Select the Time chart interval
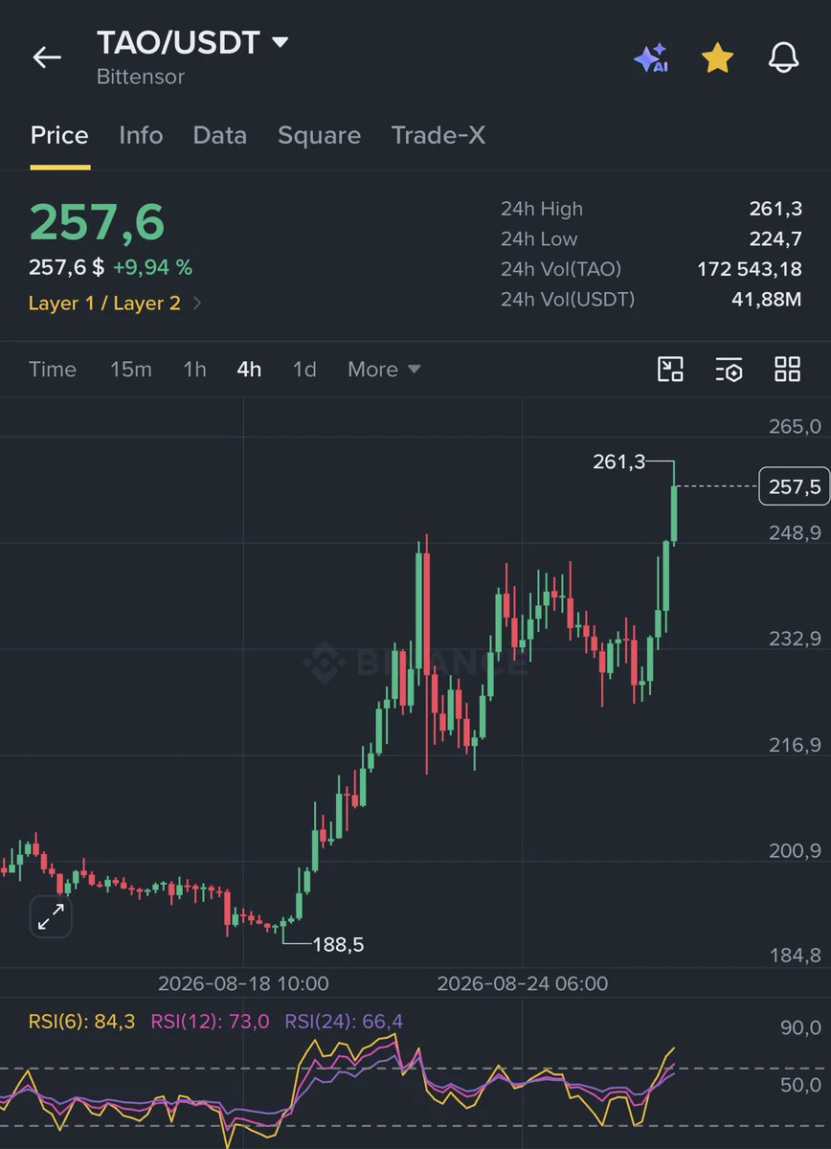Image resolution: width=831 pixels, height=1149 pixels. tap(53, 369)
